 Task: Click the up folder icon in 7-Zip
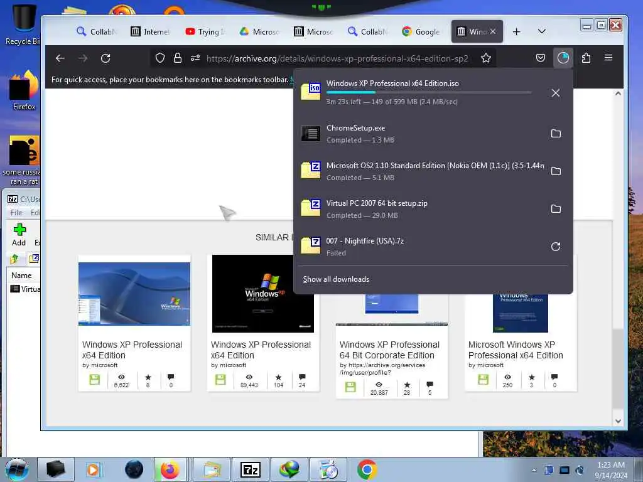[15, 259]
